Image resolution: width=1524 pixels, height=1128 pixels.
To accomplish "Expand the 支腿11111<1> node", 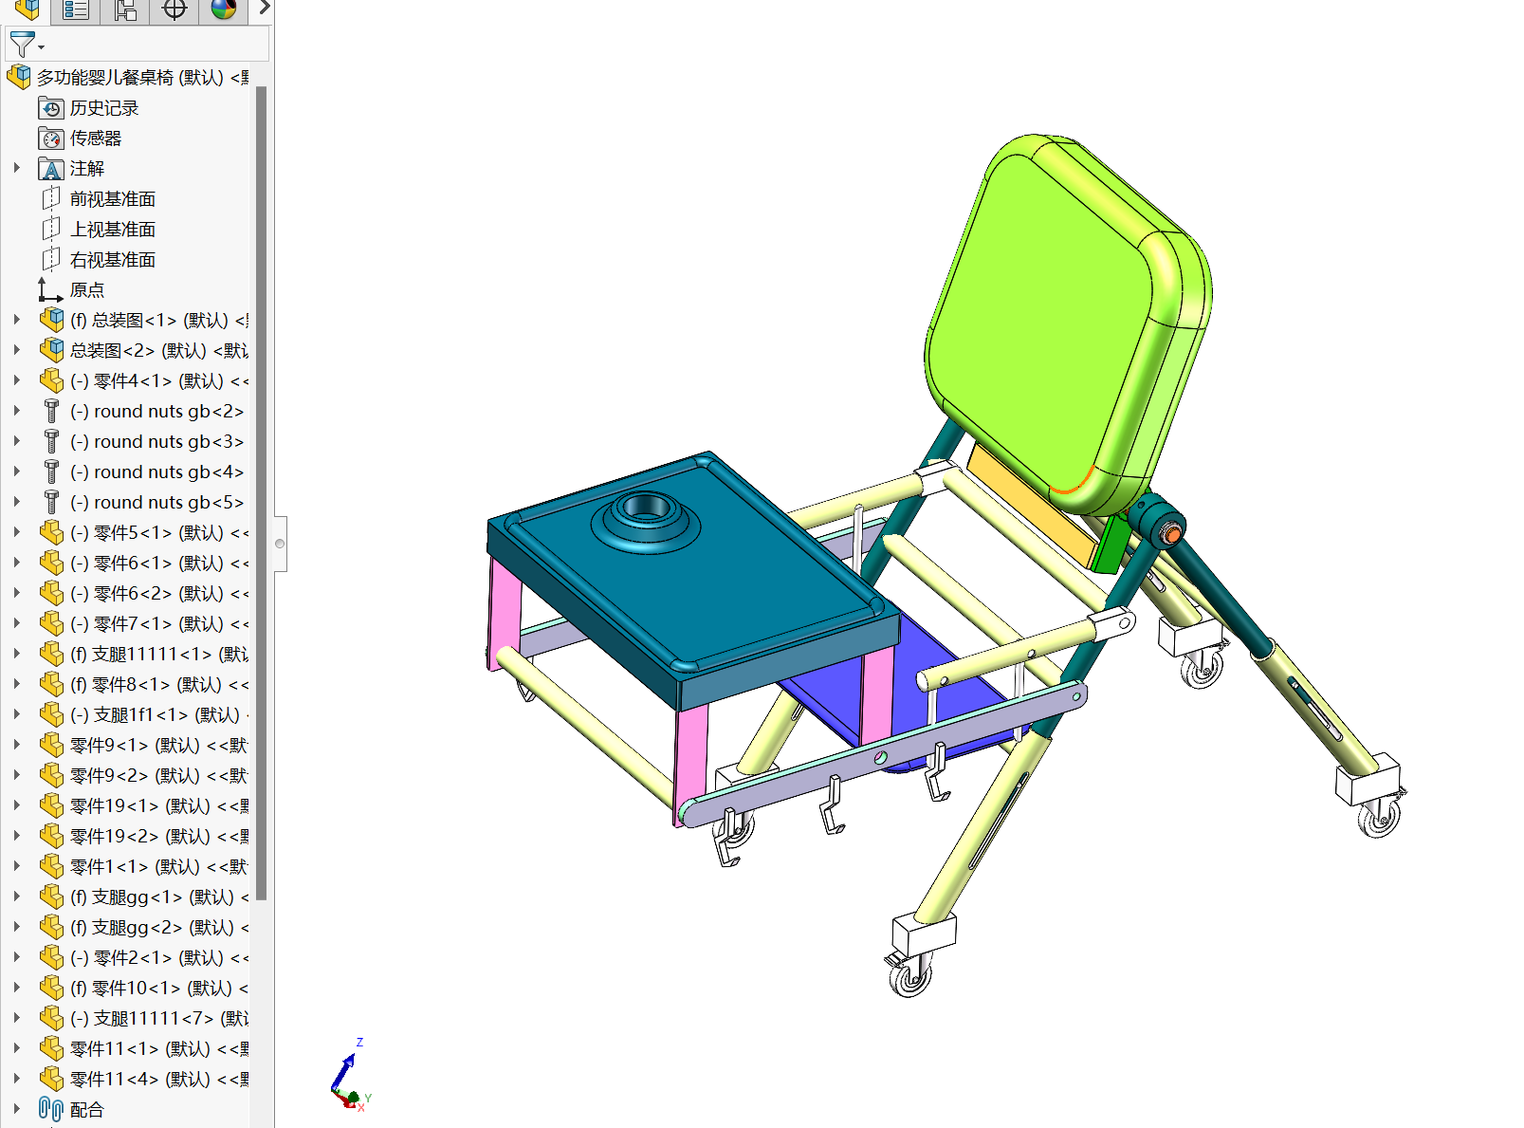I will [x=16, y=654].
